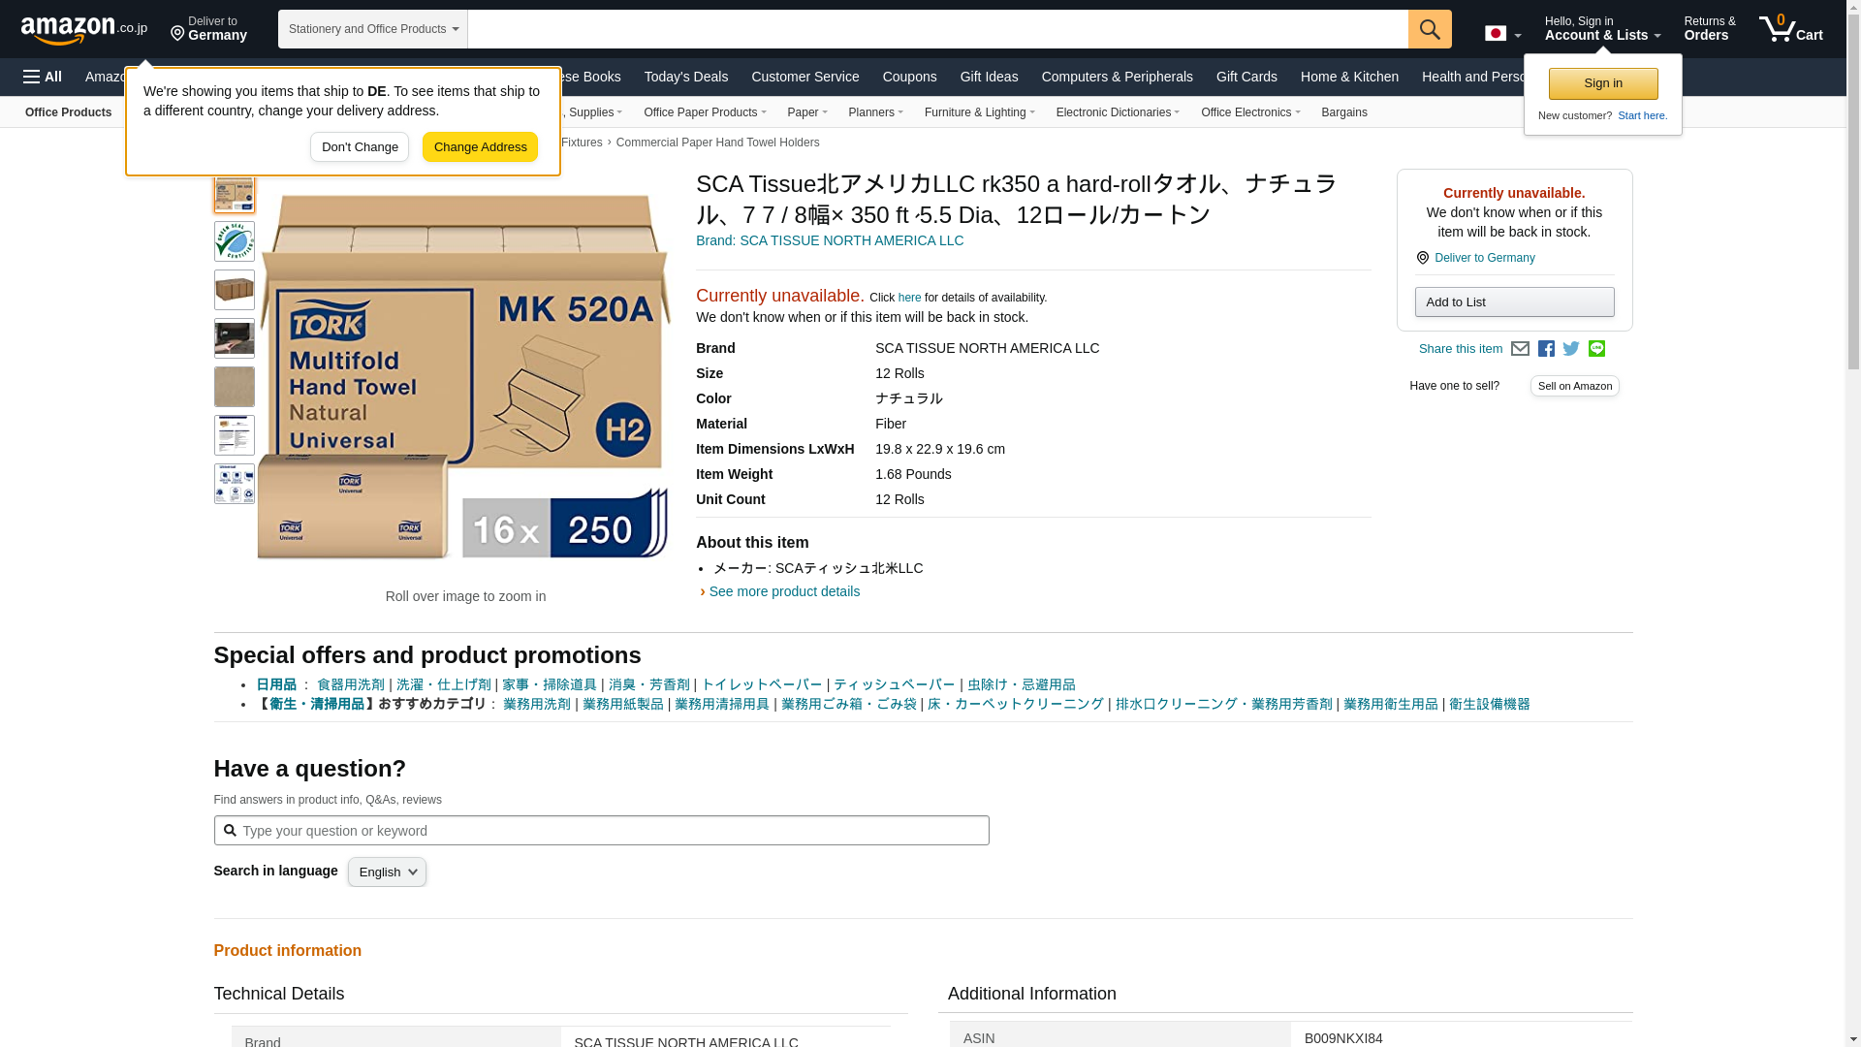
Task: Share this item on Facebook
Action: 1546,349
